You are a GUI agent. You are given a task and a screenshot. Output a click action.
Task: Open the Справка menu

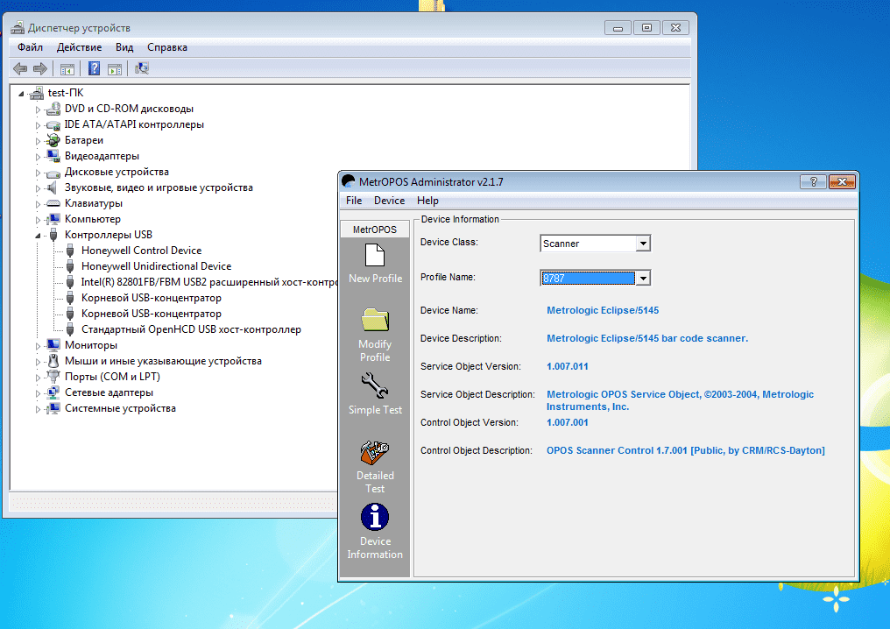click(166, 47)
